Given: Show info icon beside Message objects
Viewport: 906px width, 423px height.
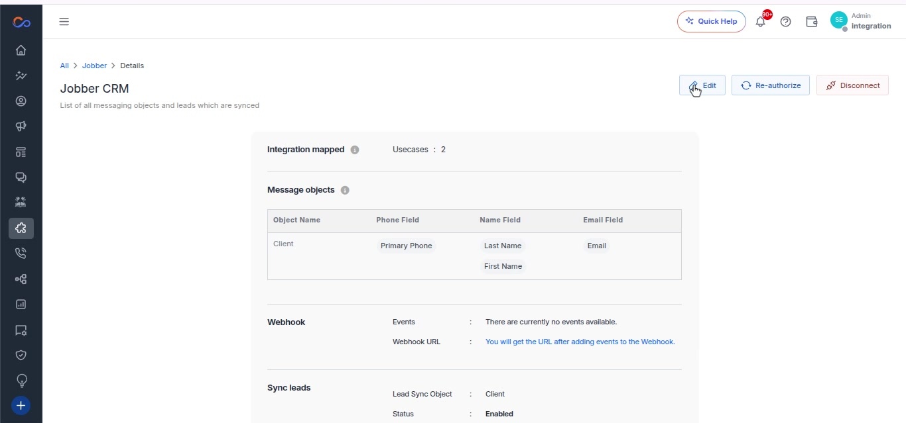Looking at the screenshot, I should pos(345,190).
